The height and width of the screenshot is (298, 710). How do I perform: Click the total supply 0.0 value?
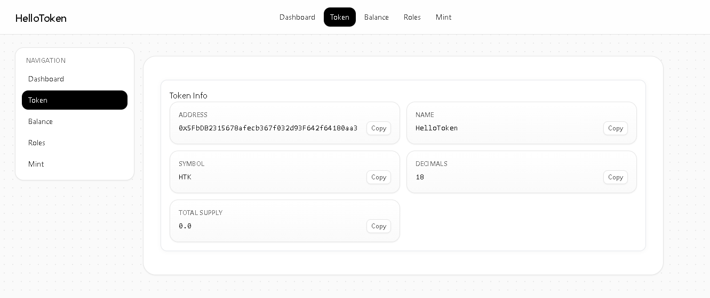pos(185,226)
